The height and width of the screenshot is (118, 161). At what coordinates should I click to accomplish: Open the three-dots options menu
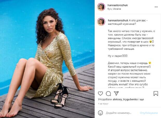(x=156, y=7)
